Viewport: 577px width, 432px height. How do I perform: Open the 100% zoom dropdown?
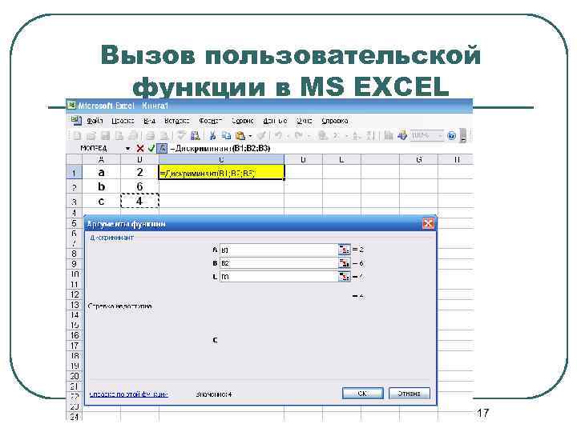tap(439, 136)
